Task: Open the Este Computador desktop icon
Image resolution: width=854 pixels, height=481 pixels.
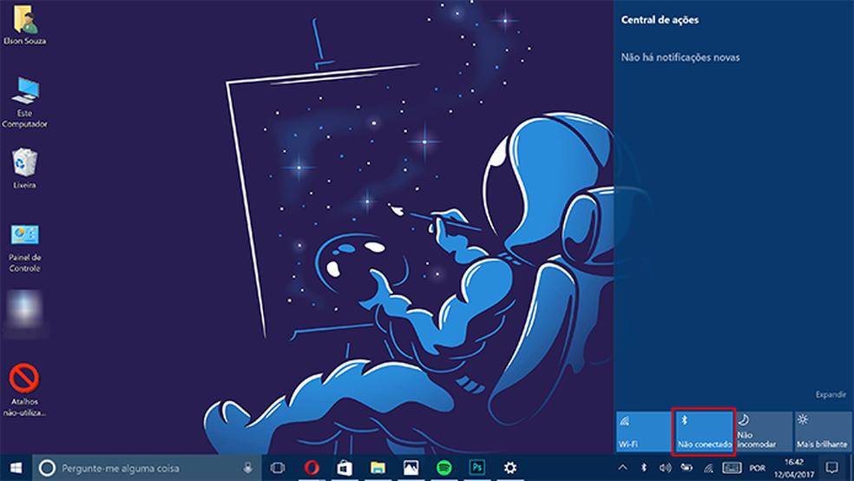Action: (x=24, y=102)
